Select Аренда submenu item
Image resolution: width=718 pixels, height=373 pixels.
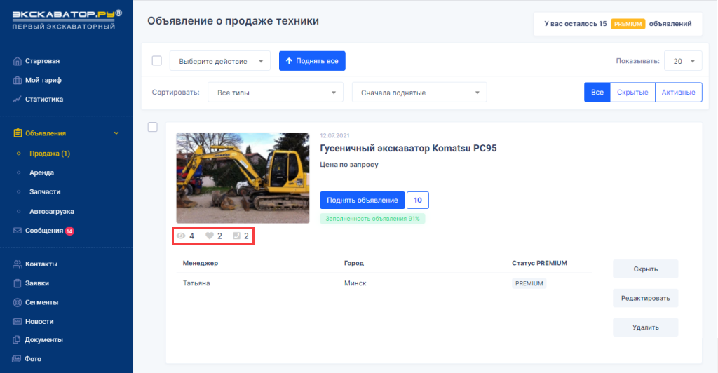[41, 173]
